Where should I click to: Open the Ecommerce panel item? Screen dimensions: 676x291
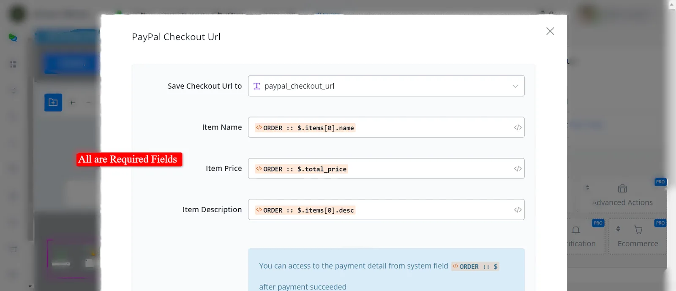638,236
